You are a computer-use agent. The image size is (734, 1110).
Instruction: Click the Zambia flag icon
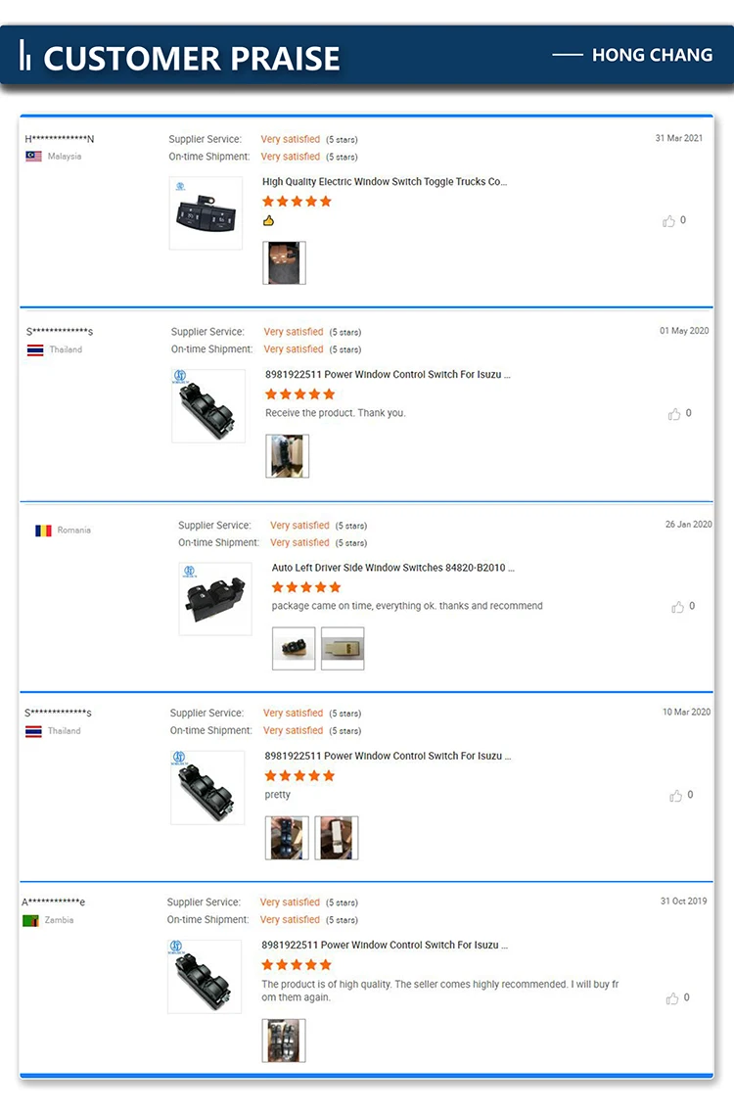point(30,920)
